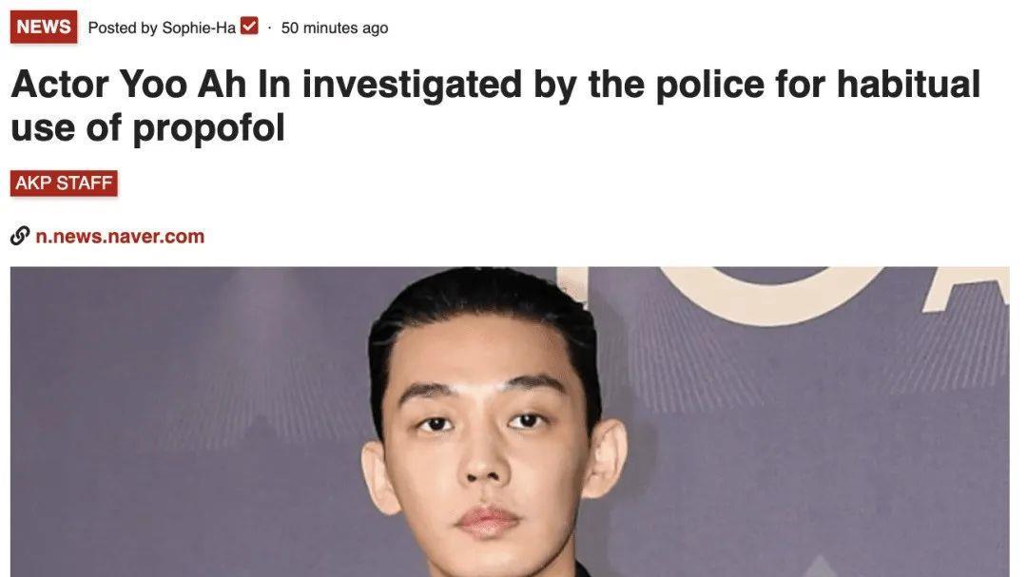The width and height of the screenshot is (1027, 577).
Task: Open the Yoo Ah In article headline
Action: tap(495, 106)
